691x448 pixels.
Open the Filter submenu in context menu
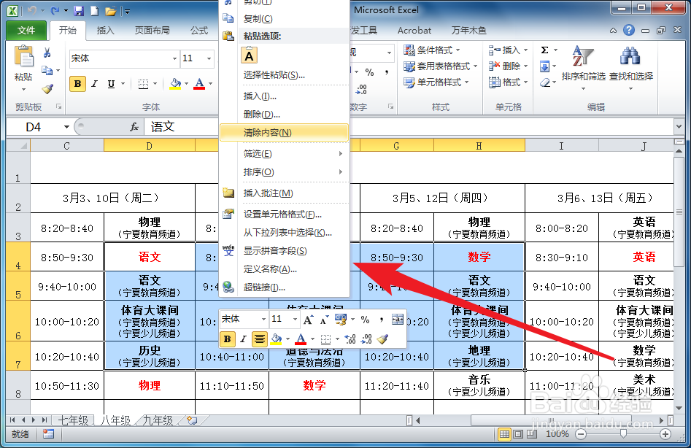coord(285,154)
